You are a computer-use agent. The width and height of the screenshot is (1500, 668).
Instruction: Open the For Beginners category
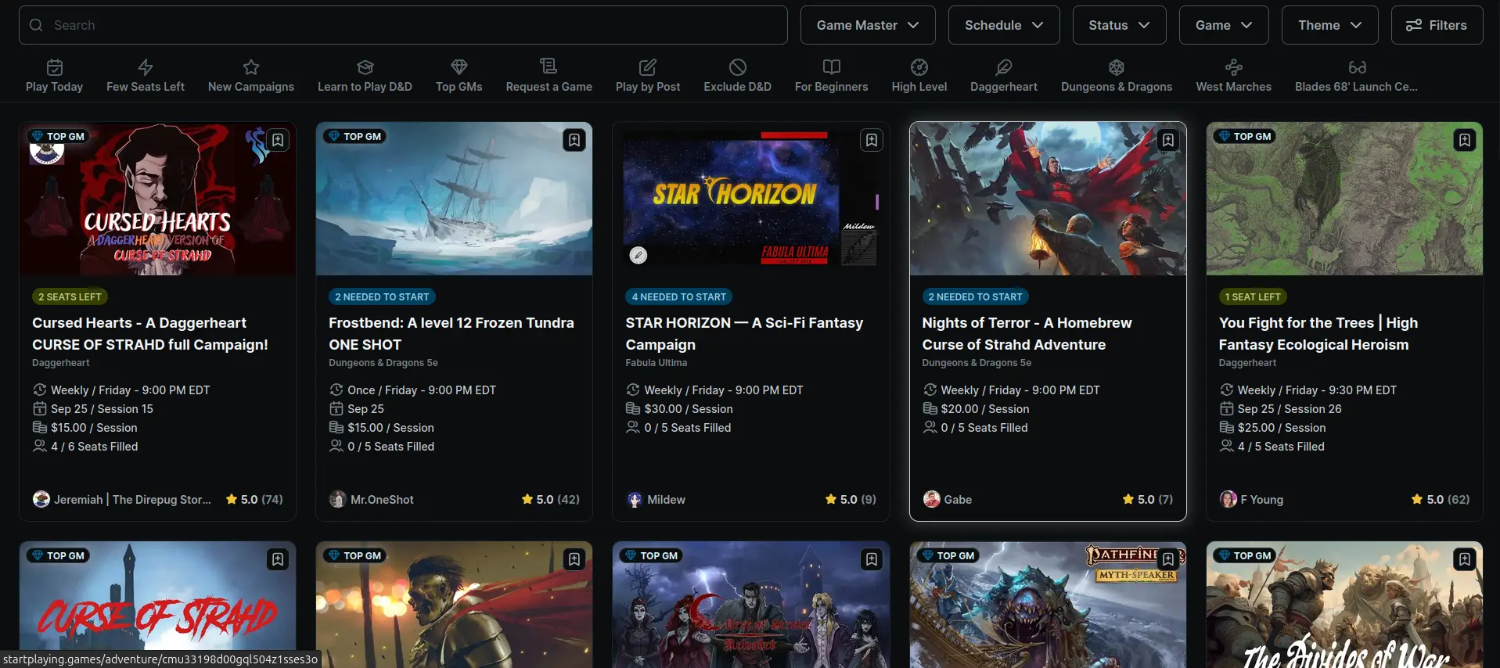pos(831,76)
